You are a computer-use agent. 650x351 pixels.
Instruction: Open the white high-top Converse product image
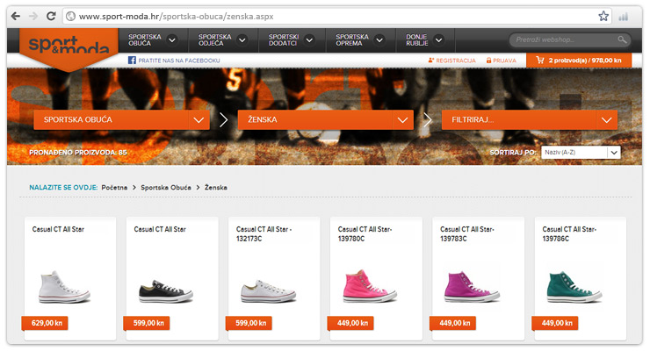point(64,287)
